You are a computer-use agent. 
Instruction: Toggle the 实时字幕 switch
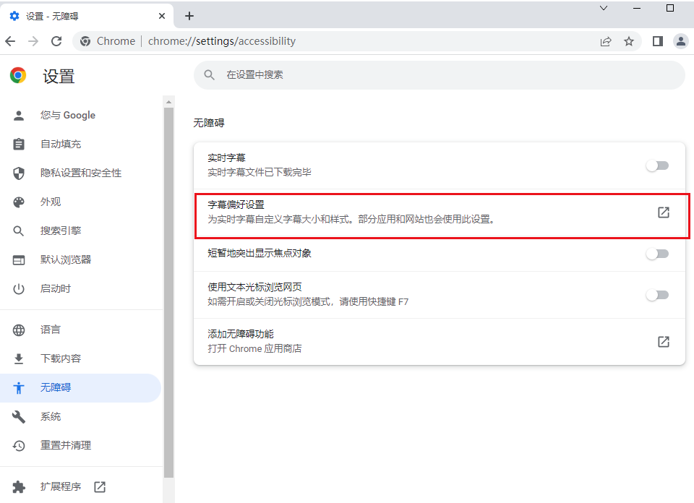(x=657, y=166)
